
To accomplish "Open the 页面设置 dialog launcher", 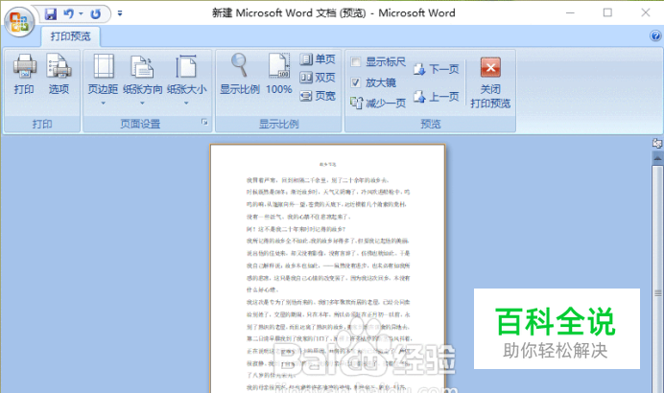I will click(x=204, y=123).
